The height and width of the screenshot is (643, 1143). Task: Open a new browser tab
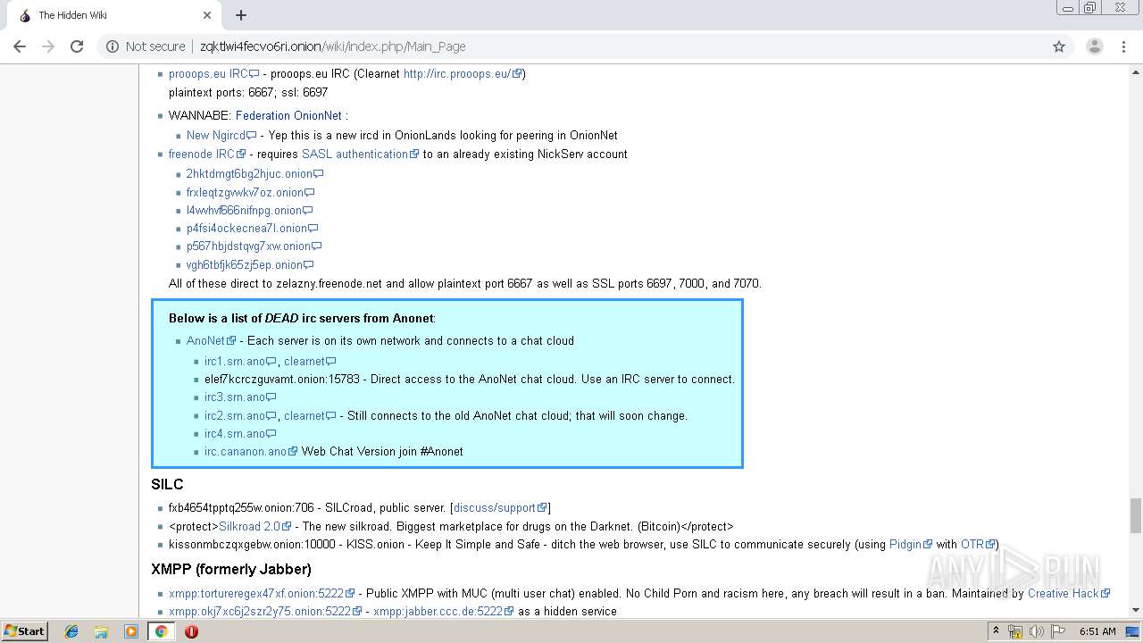click(x=241, y=15)
